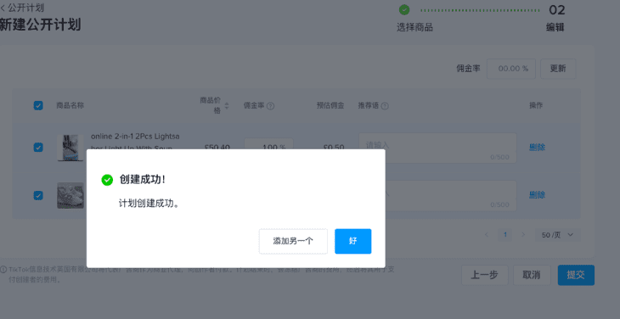620x319 pixels.
Task: Click 删除 link for first product
Action: coord(537,148)
